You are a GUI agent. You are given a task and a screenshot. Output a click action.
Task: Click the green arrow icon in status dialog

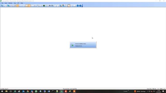pos(72,45)
